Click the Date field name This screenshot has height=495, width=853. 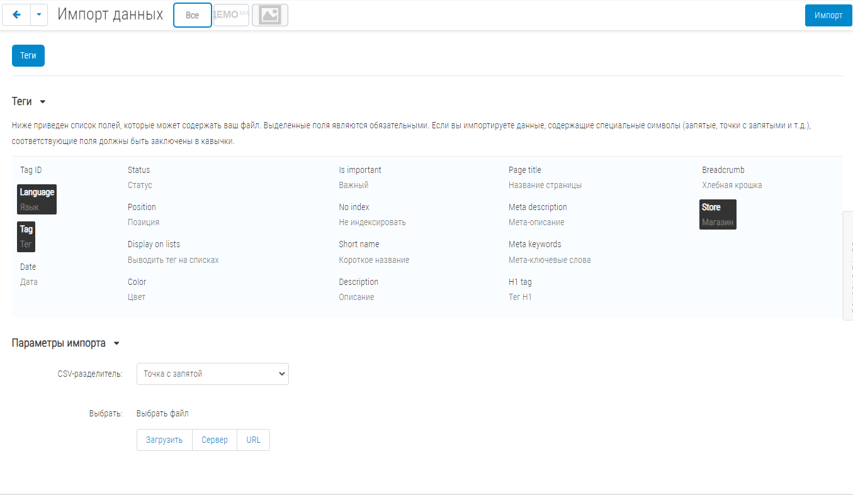click(28, 267)
